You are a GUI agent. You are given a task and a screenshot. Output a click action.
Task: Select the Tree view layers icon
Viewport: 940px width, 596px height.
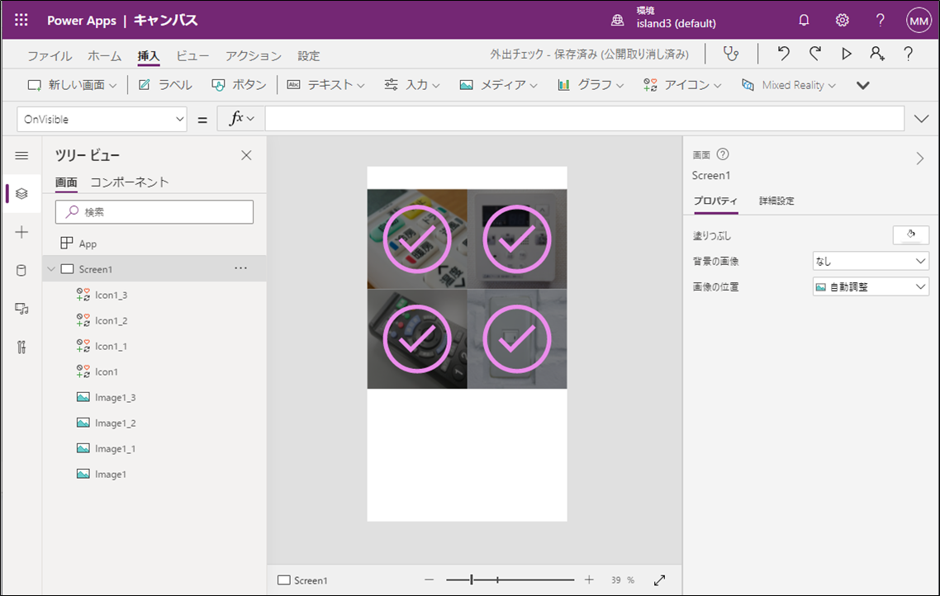[x=21, y=193]
